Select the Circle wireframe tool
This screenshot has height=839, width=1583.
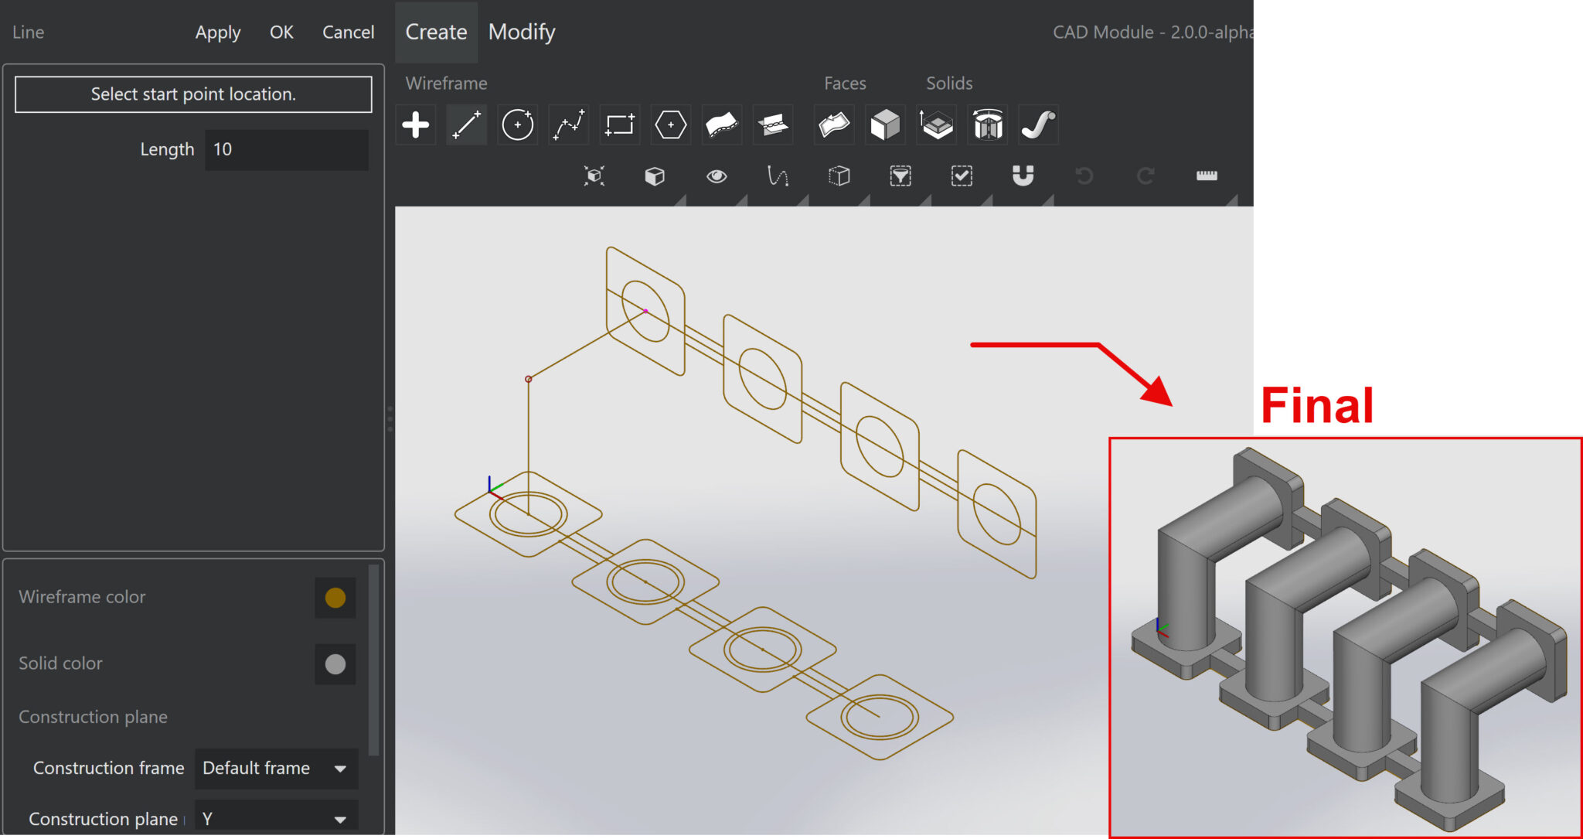coord(518,124)
